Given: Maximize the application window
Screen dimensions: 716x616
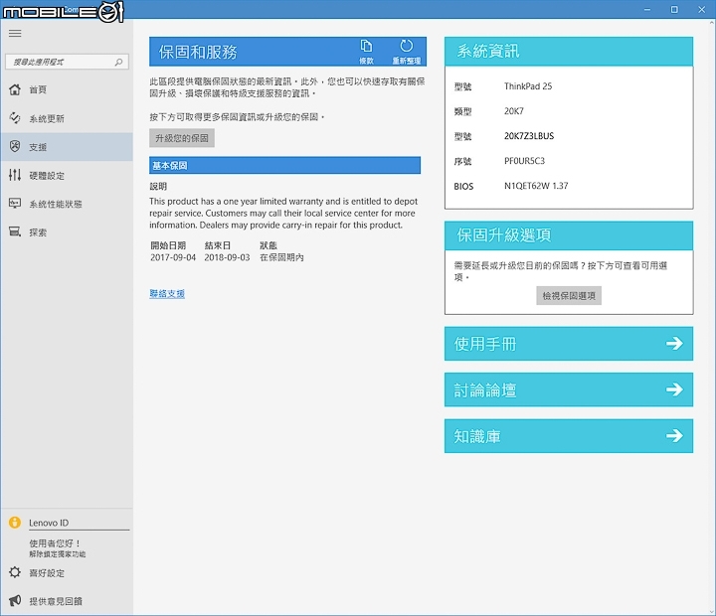Looking at the screenshot, I should pyautogui.click(x=674, y=10).
